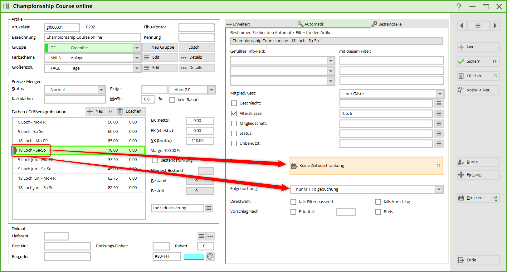Open the Mitglied/Gast nur Gäste dropdown
Screen dimensions: 507x272
pos(440,94)
